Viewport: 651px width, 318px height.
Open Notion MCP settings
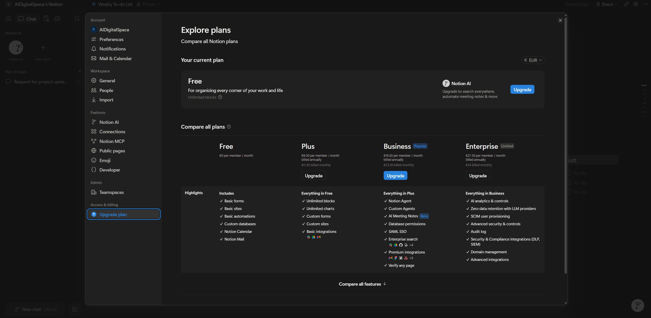[123, 141]
